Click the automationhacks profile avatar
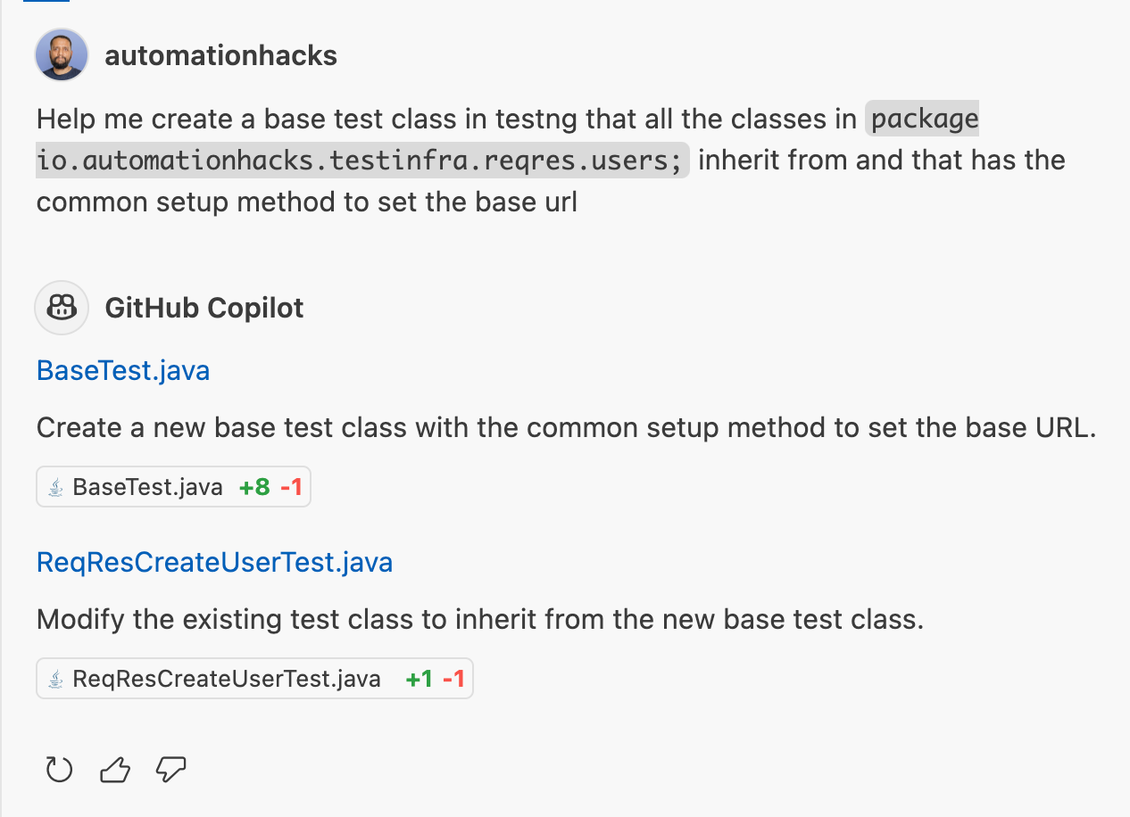Image resolution: width=1130 pixels, height=817 pixels. tap(61, 54)
